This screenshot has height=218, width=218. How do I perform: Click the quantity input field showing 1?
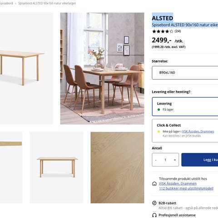165,160
